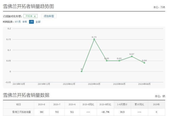The image size is (169, 116).
Task: Click the first 0.05 data point after the peak
Action: (107, 61)
